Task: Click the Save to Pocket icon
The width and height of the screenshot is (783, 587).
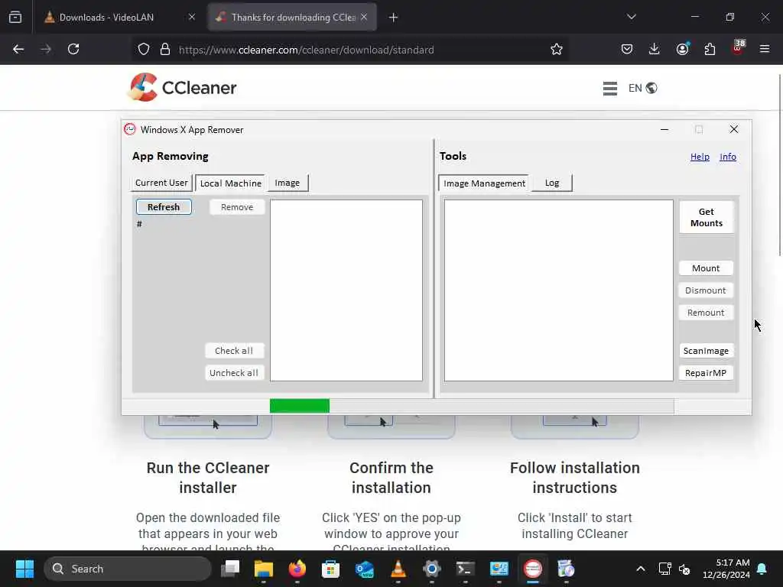Action: pyautogui.click(x=627, y=49)
